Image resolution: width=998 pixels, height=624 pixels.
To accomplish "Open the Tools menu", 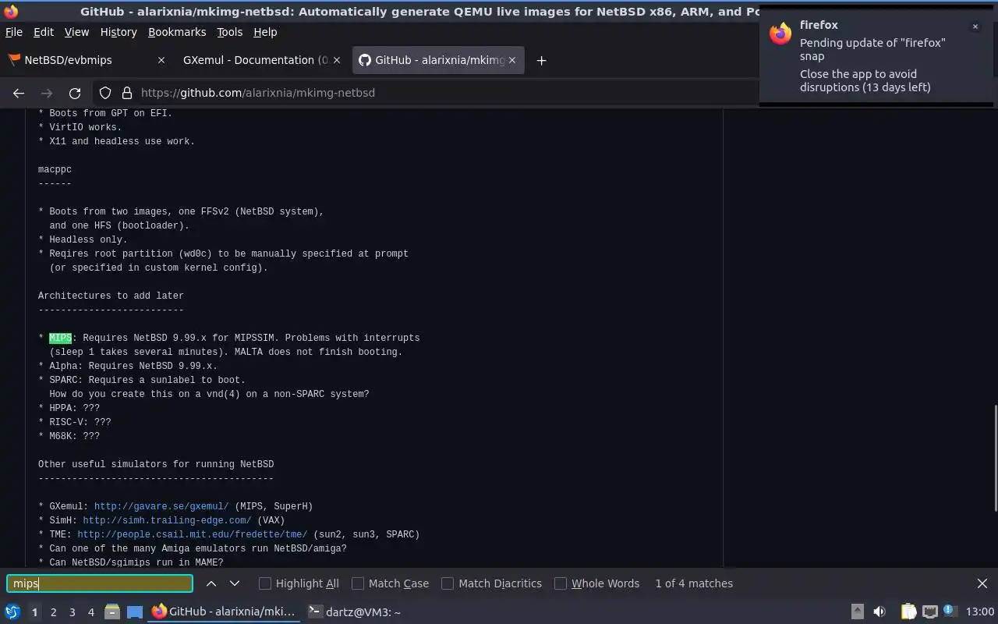I will click(x=229, y=32).
